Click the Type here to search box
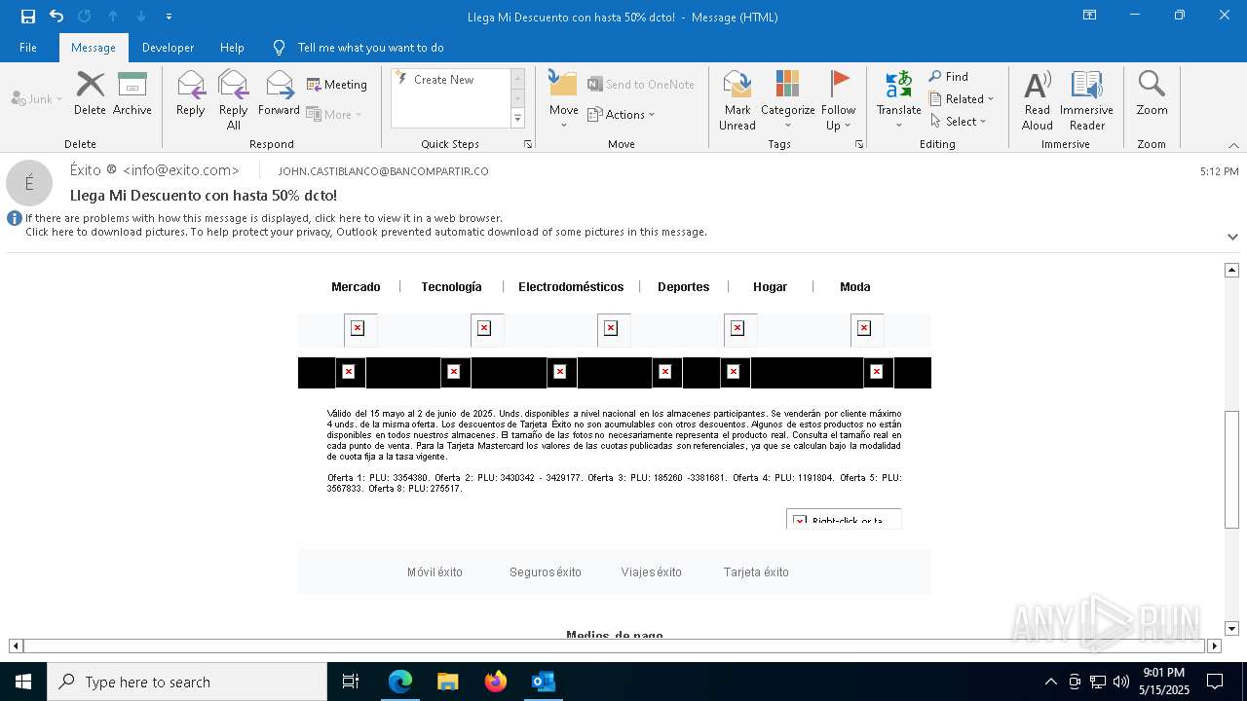The height and width of the screenshot is (701, 1247). point(187,682)
